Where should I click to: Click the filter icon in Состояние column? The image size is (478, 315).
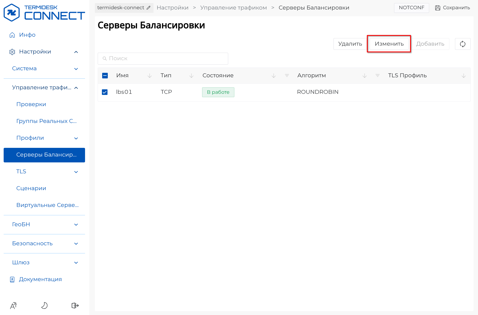click(x=287, y=76)
